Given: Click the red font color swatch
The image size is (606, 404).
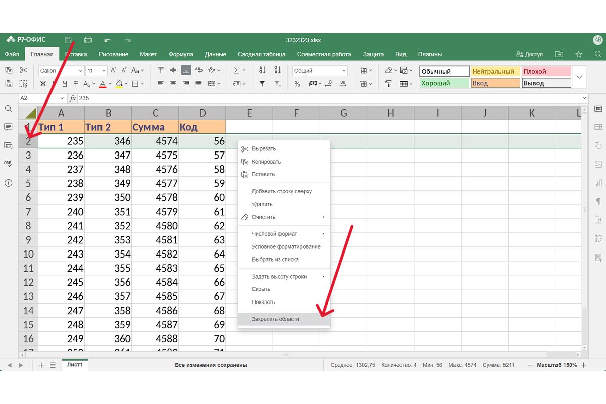Looking at the screenshot, I should (x=102, y=84).
